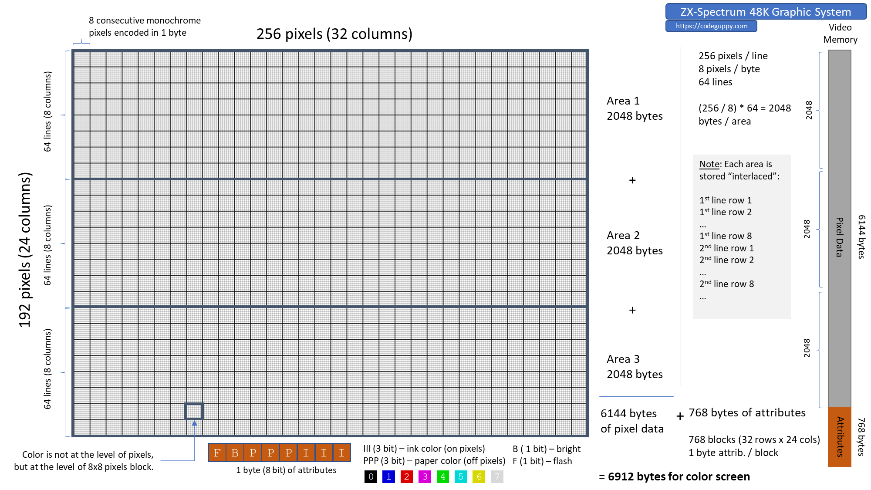Click the gray Pixel Data memory bar
The width and height of the screenshot is (871, 490).
click(x=839, y=229)
